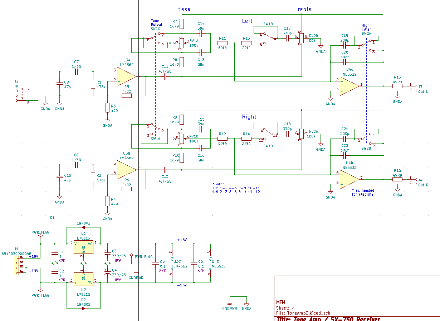Select capacitor C7 1/50
440x321 pixels.
click(76, 72)
